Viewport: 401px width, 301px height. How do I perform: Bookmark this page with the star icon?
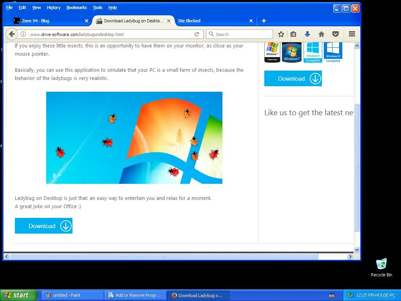[281, 34]
